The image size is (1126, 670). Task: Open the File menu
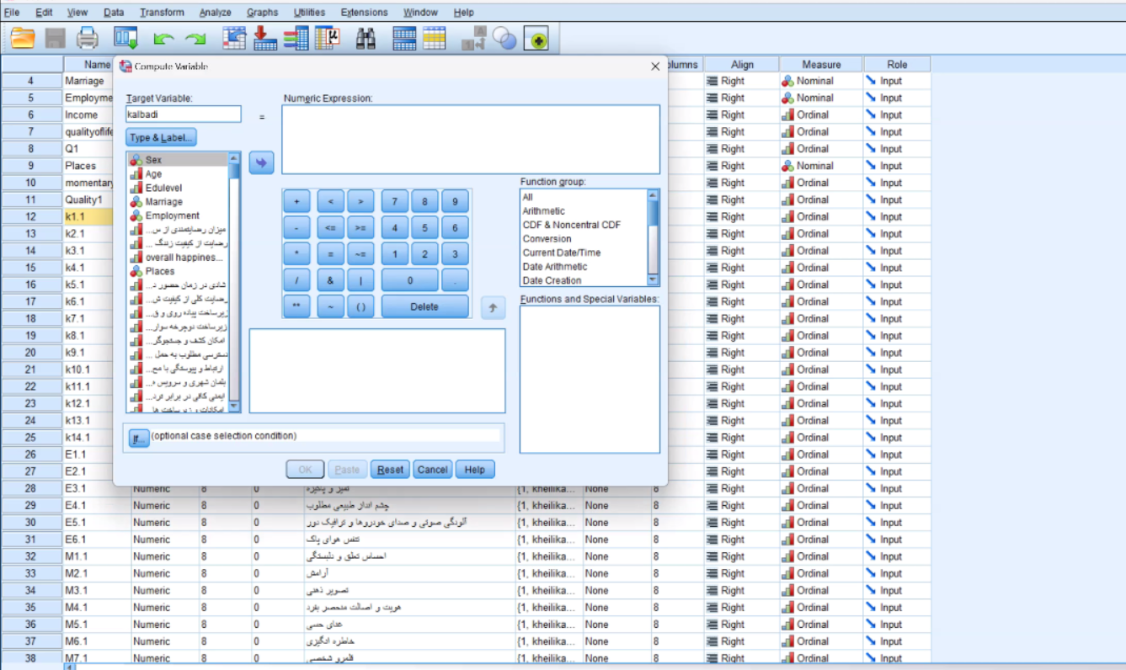12,13
